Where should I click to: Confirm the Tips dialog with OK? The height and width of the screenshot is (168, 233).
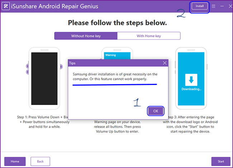[156, 111]
